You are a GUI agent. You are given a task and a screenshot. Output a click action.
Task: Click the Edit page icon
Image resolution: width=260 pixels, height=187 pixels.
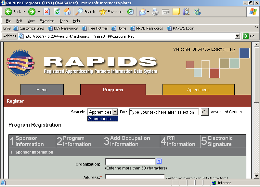click(x=166, y=12)
